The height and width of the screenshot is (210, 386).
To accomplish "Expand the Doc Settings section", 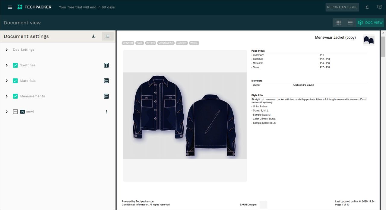I will [x=7, y=50].
